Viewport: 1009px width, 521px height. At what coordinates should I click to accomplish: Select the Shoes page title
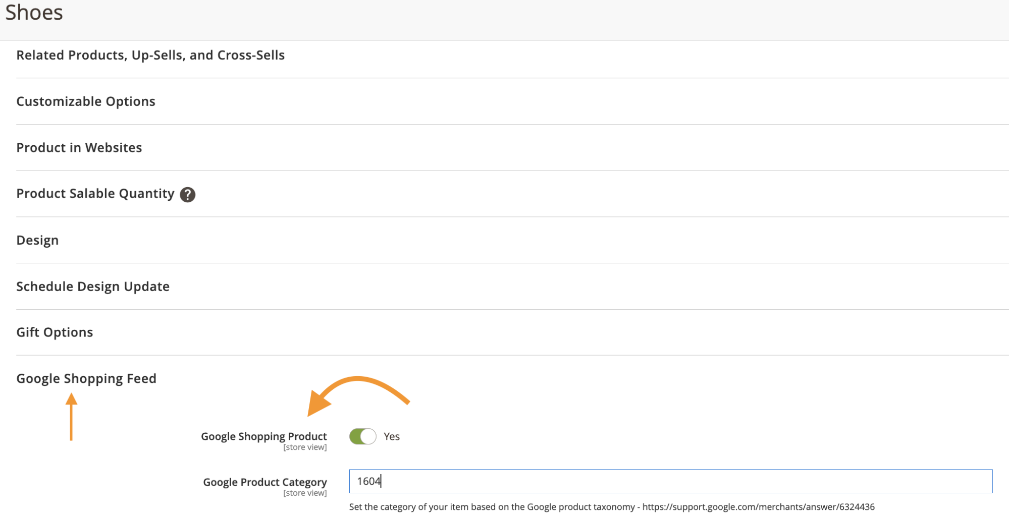34,12
